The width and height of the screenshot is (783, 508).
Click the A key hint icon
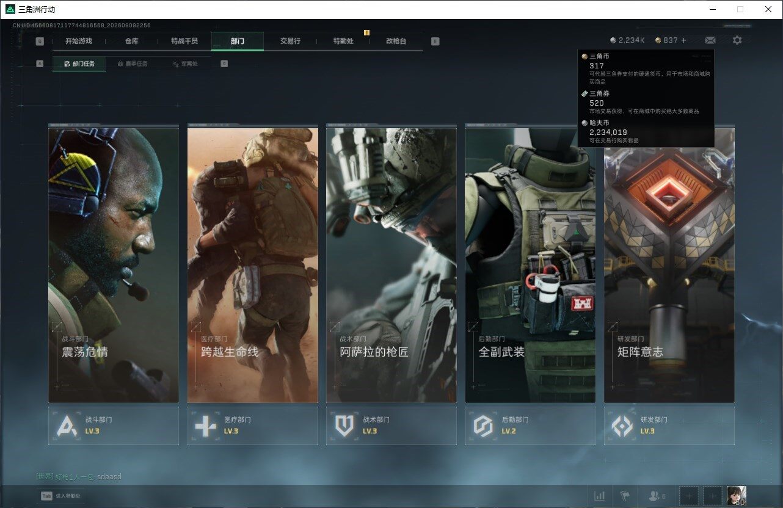click(x=40, y=64)
